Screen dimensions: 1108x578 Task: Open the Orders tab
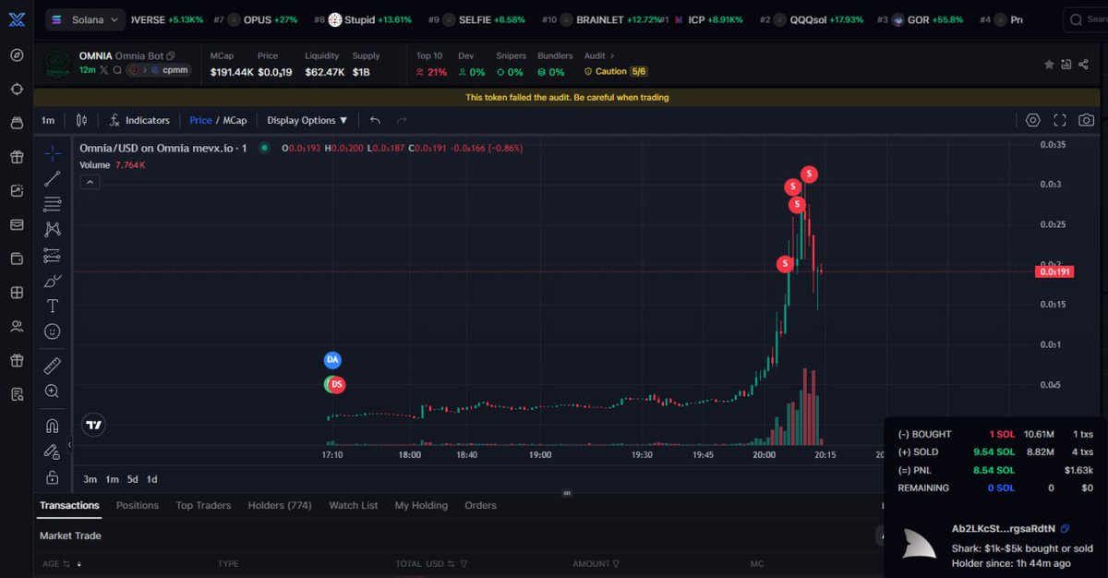point(480,505)
